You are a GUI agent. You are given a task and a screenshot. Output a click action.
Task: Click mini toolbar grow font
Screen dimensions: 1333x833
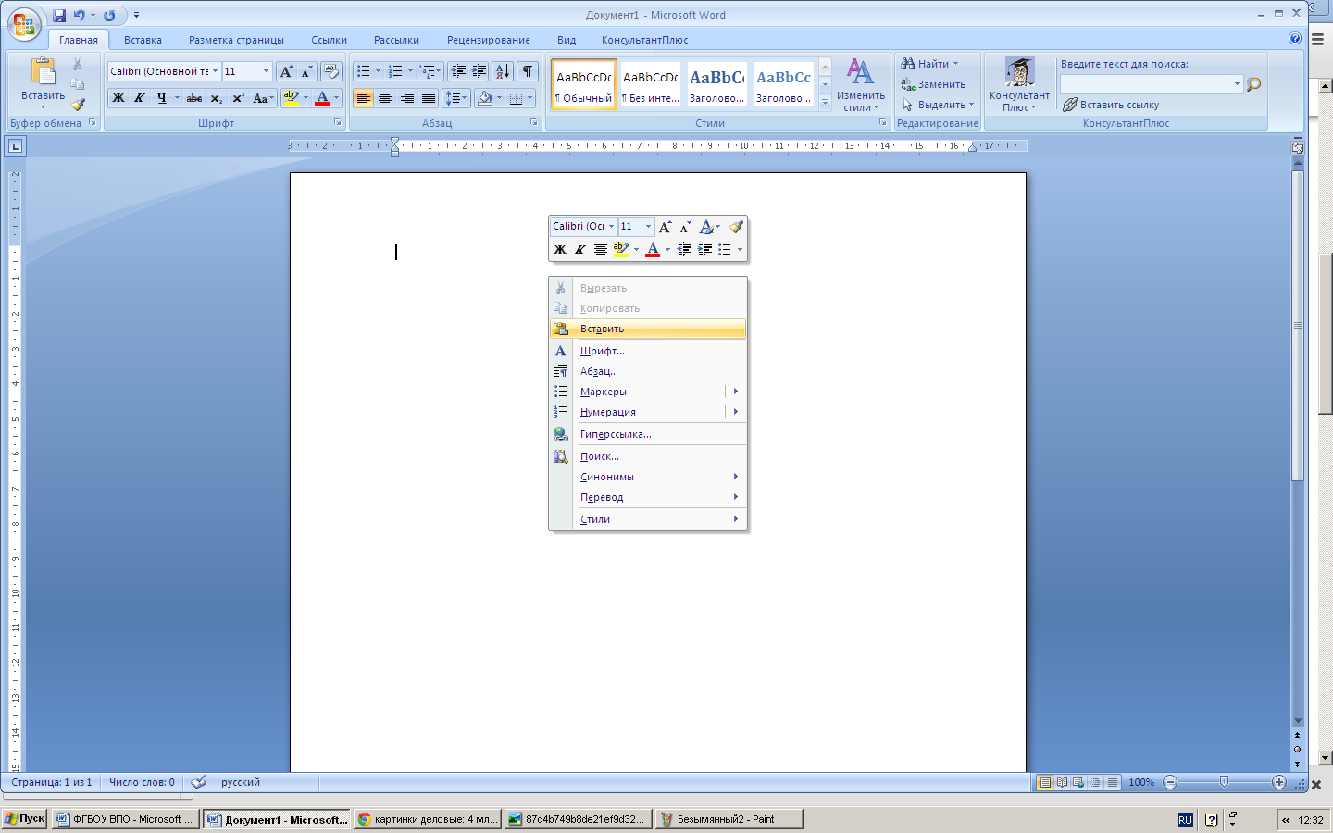(x=665, y=226)
